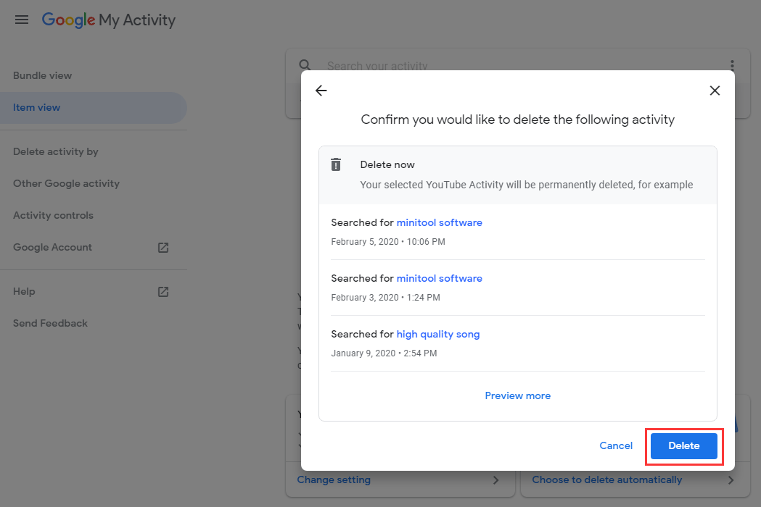Select Item view in the sidebar
Image resolution: width=761 pixels, height=507 pixels.
point(36,106)
